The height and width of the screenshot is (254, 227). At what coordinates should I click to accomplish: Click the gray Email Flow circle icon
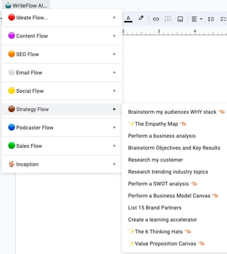[12, 72]
